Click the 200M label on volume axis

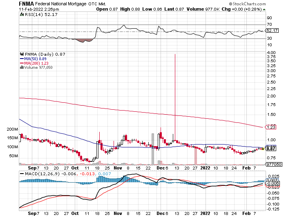(12, 129)
